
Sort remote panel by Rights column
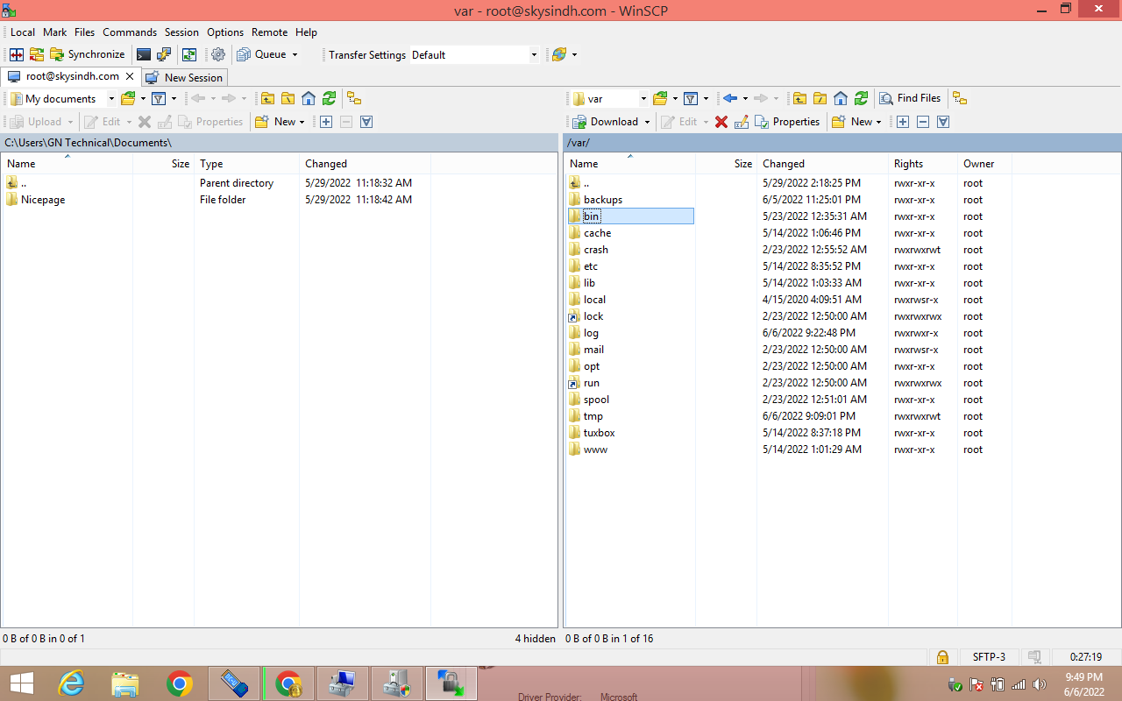(x=922, y=164)
